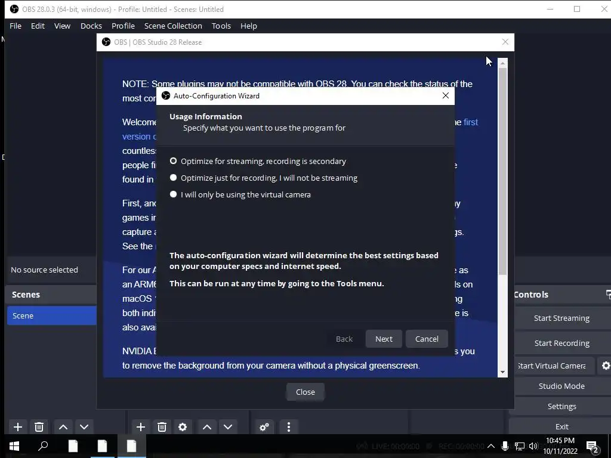611x458 pixels.
Task: Open Windows taskbar search
Action: (43, 446)
